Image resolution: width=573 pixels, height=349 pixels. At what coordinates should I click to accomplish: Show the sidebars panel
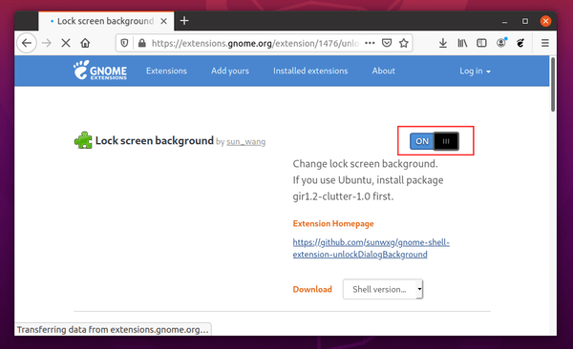click(481, 43)
